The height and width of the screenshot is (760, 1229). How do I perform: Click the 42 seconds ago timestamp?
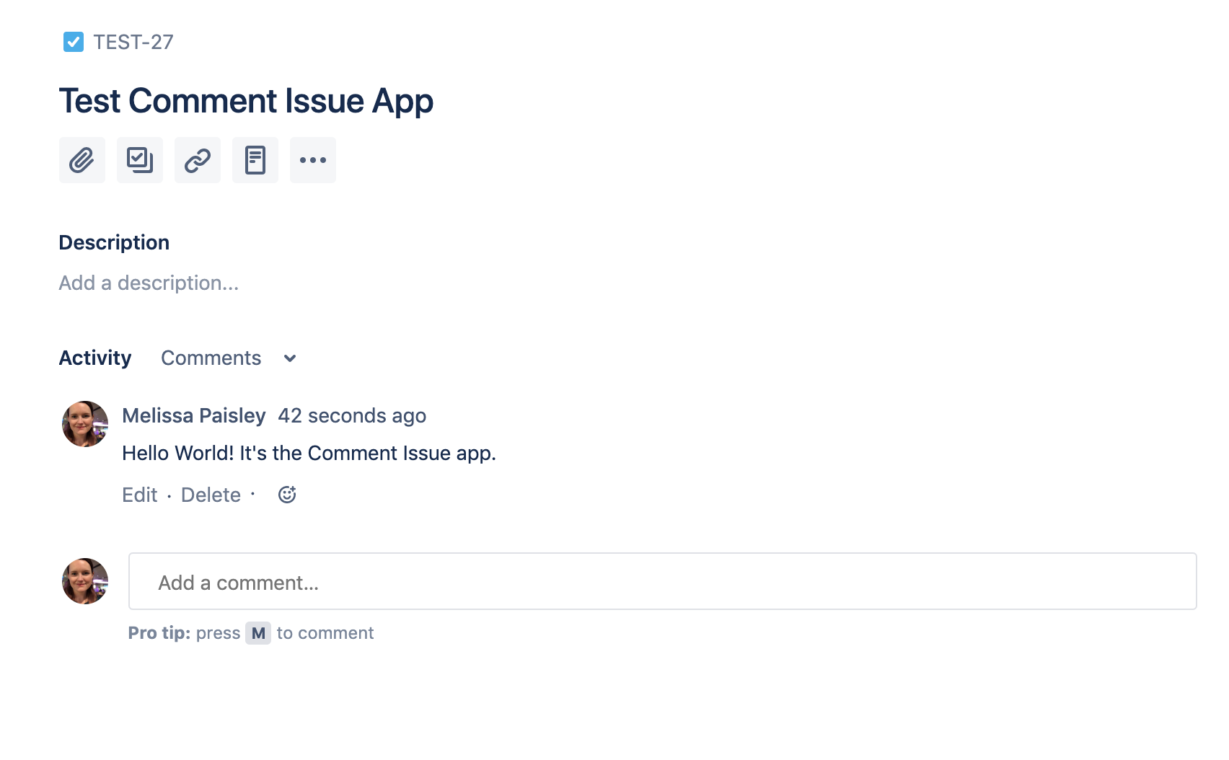(352, 415)
